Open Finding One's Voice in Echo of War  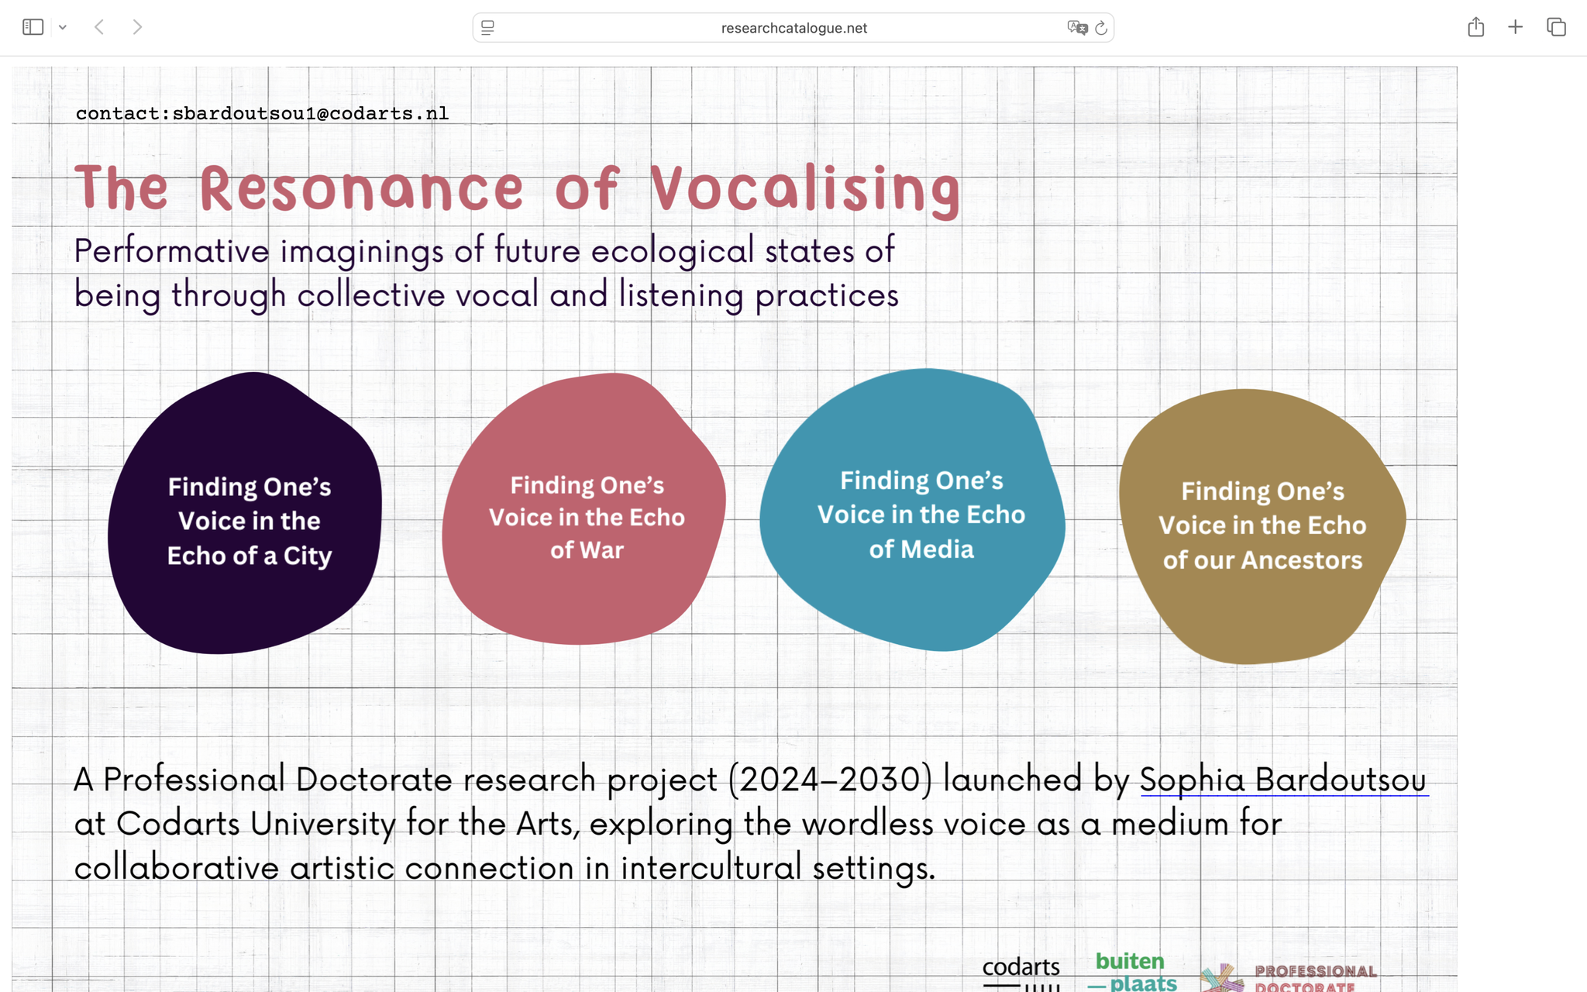point(587,517)
